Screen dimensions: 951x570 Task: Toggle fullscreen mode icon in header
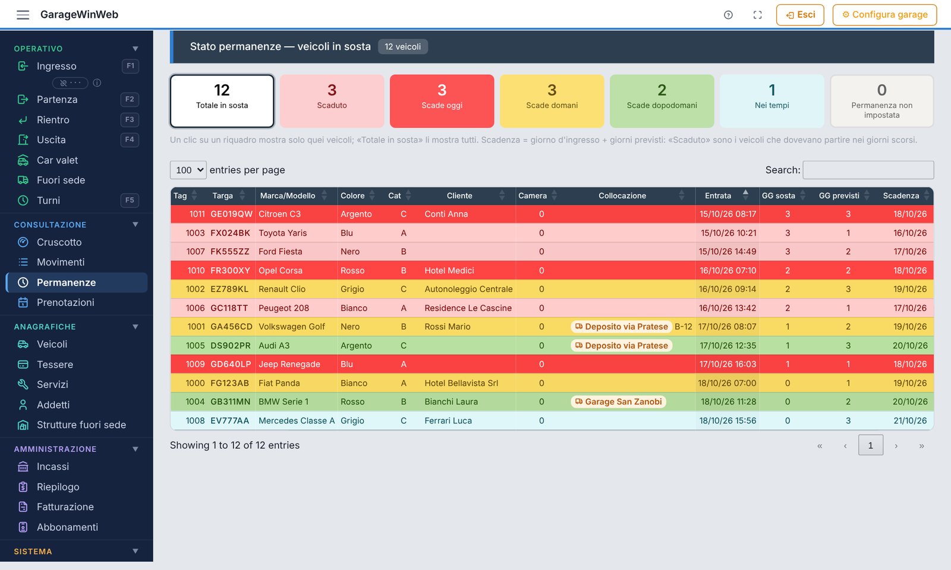coord(757,15)
